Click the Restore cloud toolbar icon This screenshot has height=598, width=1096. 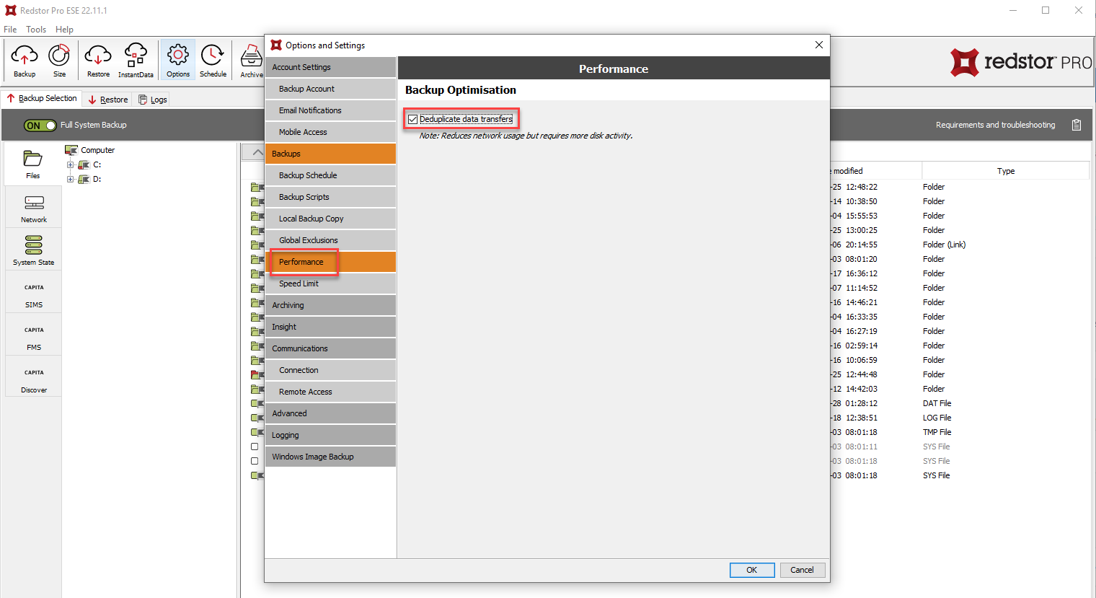(98, 60)
